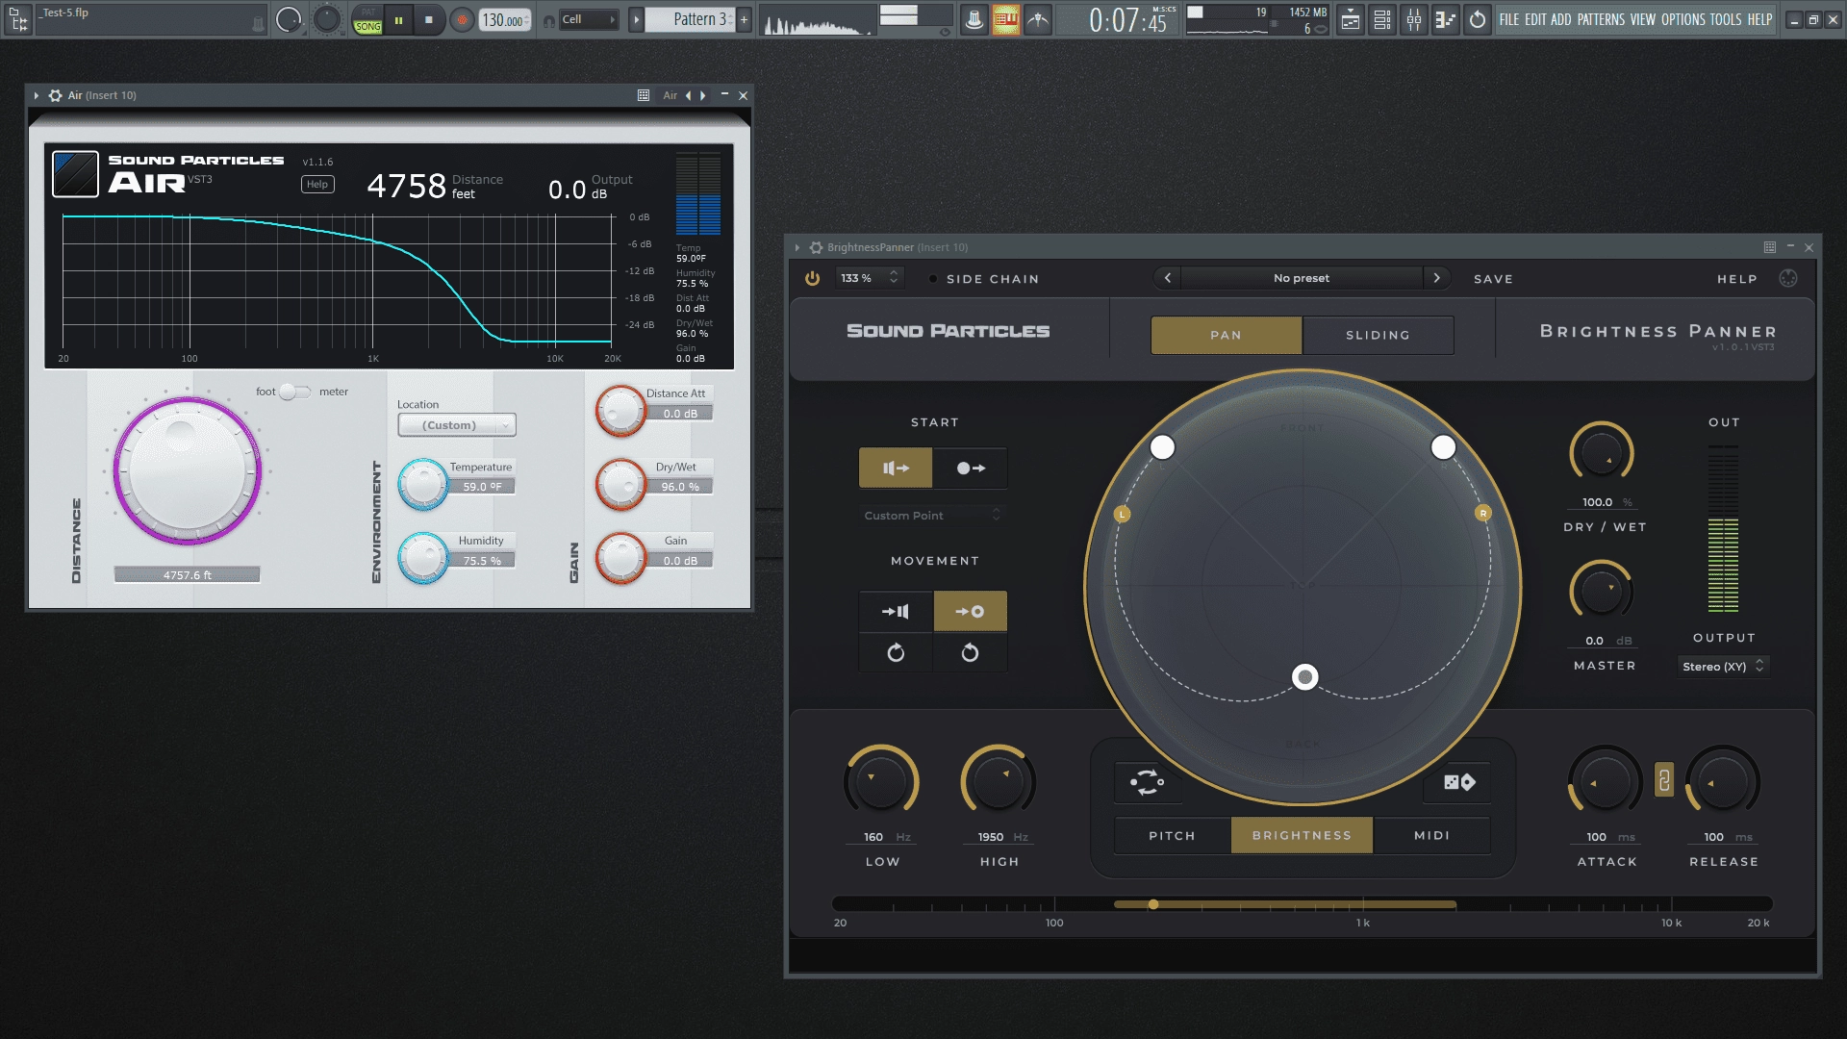Click the SAVE preset button
This screenshot has width=1847, height=1039.
pyautogui.click(x=1493, y=279)
